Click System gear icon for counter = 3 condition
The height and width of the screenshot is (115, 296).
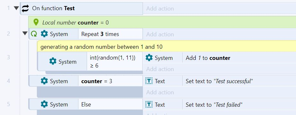[x=44, y=81]
